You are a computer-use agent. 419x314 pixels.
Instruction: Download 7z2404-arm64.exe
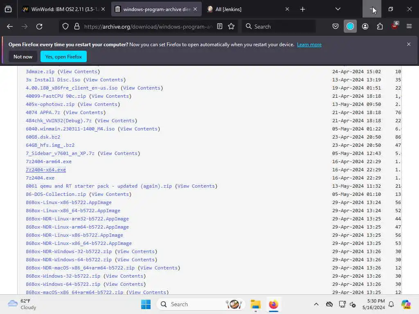click(x=49, y=161)
